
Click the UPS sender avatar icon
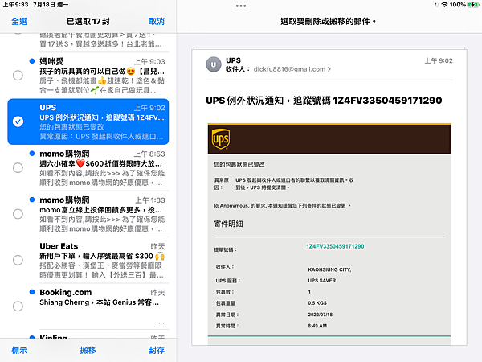tap(214, 64)
